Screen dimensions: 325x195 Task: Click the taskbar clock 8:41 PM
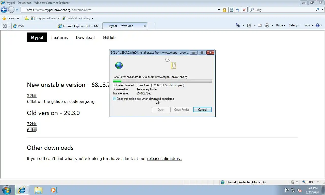point(312,188)
